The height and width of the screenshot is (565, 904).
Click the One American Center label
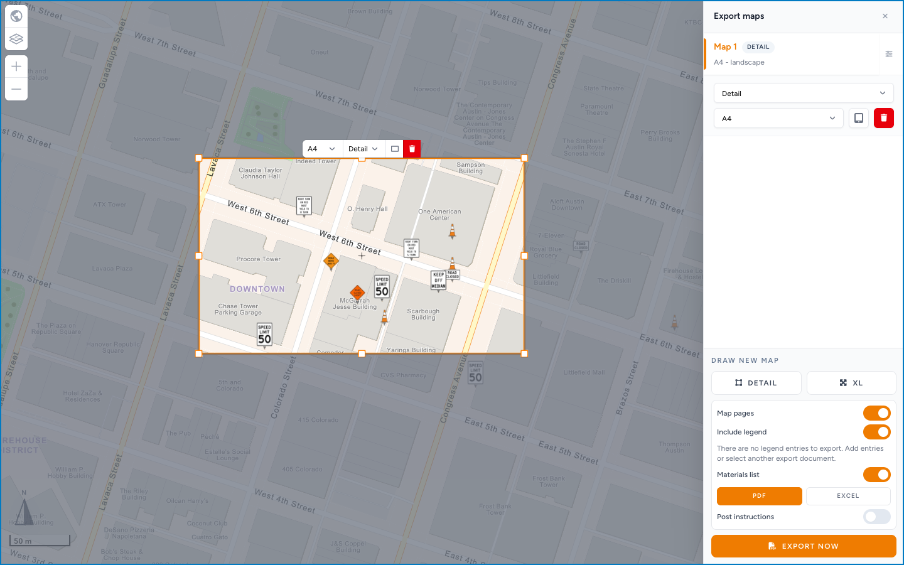439,215
